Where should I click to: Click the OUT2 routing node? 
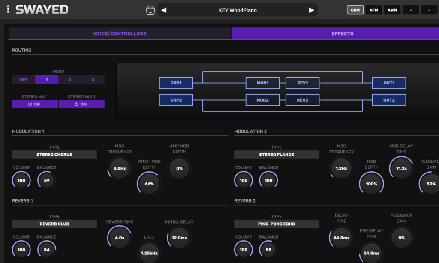(x=389, y=100)
